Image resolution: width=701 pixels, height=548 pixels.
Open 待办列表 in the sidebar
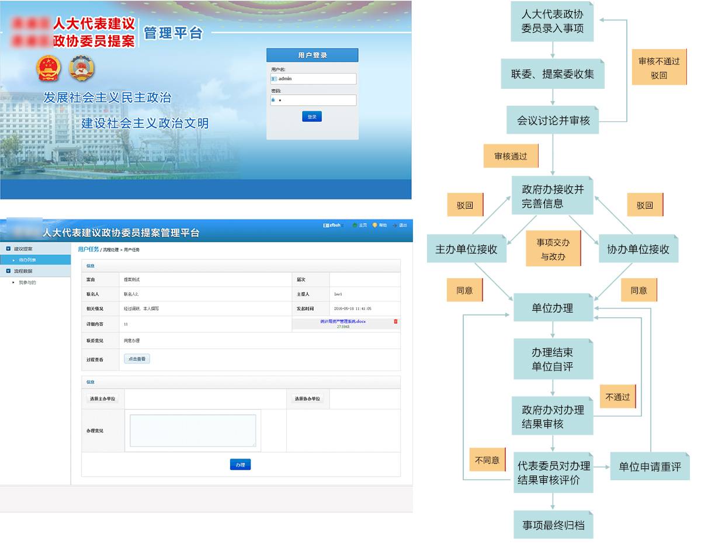pyautogui.click(x=27, y=260)
